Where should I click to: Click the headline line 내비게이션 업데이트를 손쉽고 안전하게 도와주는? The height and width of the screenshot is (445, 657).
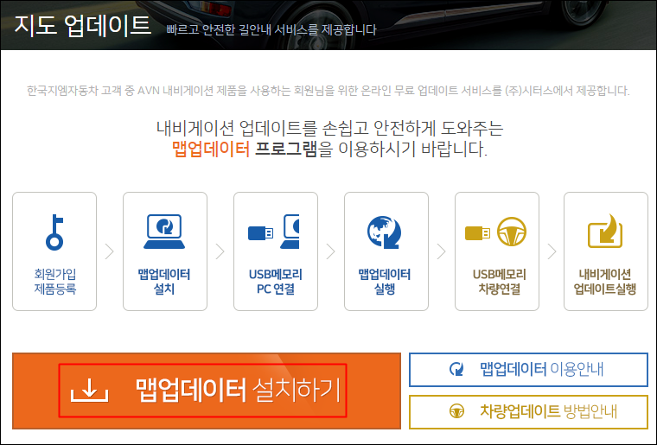[x=329, y=128]
